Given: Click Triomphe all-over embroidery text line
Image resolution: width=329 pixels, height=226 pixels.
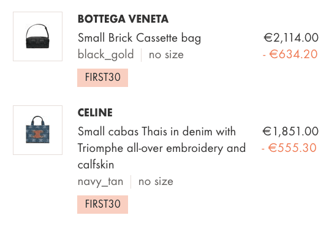Looking at the screenshot, I should click(162, 148).
